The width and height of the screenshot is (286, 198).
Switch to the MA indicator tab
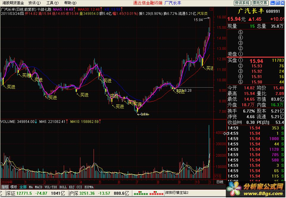tap(31, 187)
